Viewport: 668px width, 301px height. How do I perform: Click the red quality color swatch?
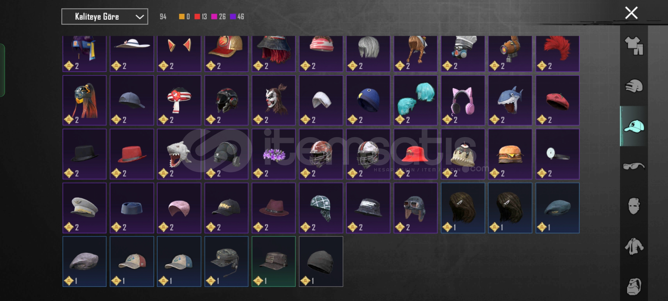(197, 17)
